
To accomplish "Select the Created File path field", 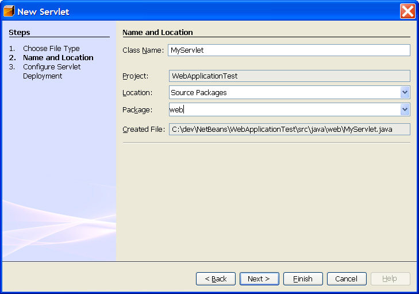I will pos(289,130).
